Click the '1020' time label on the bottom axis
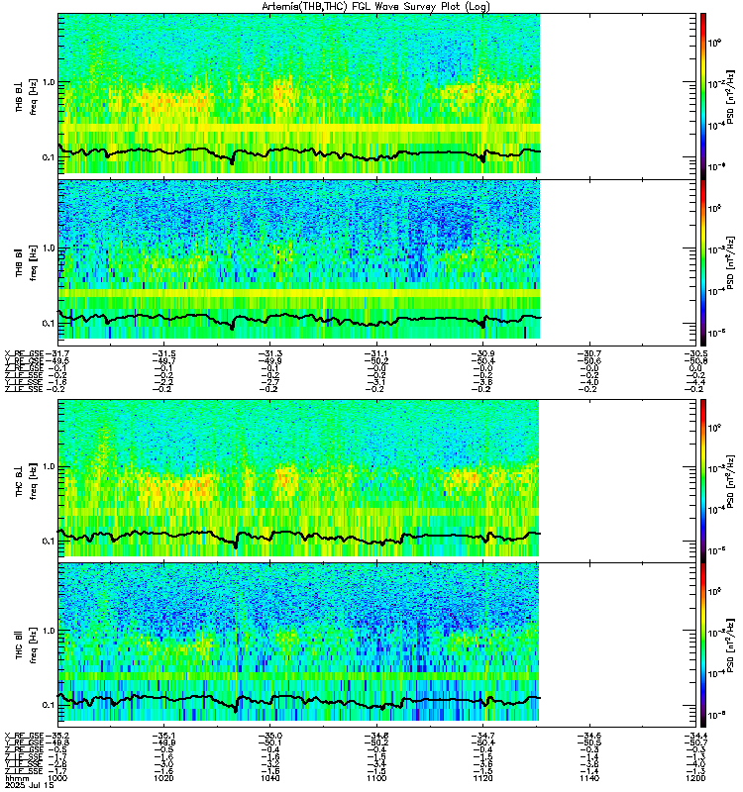The width and height of the screenshot is (743, 792). [163, 778]
